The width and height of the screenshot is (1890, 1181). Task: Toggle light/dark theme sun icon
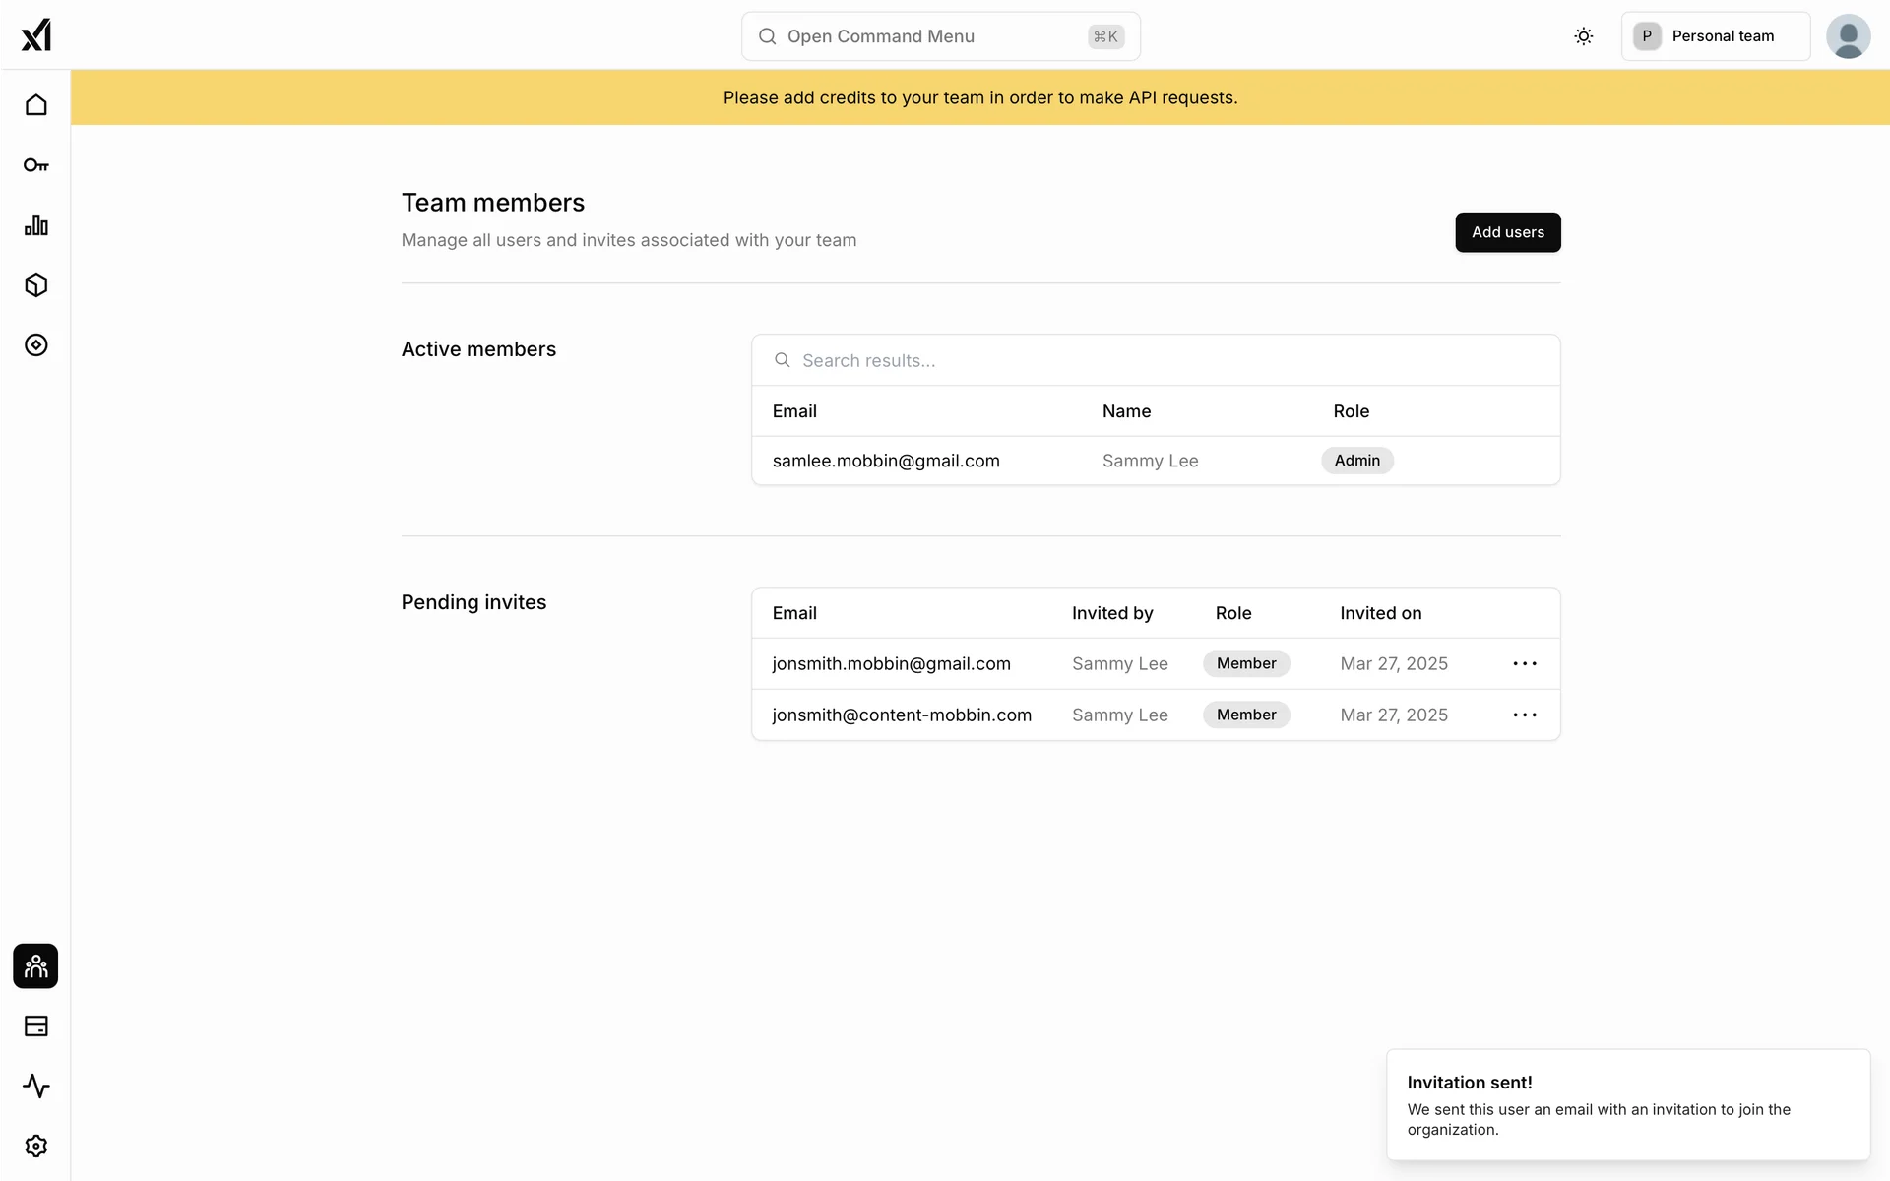pos(1583,36)
